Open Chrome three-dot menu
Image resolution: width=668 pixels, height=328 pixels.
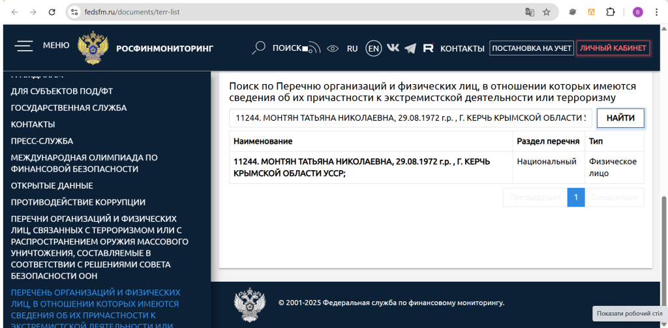(x=656, y=12)
